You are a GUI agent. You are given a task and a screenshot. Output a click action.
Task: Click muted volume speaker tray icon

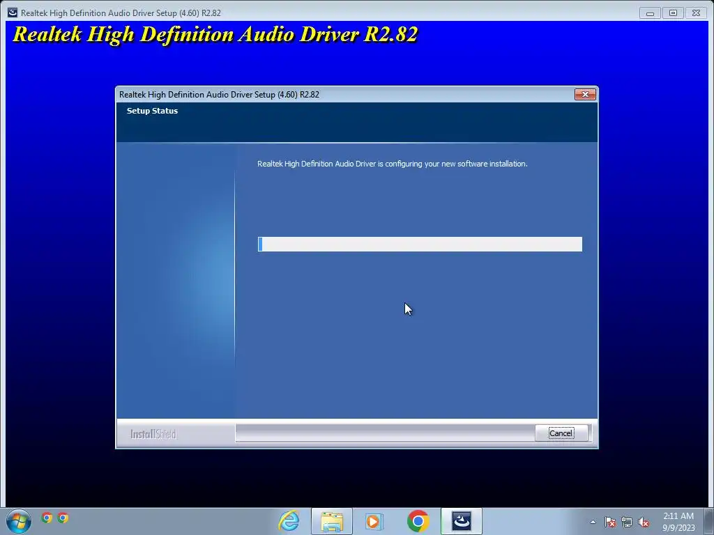[644, 522]
